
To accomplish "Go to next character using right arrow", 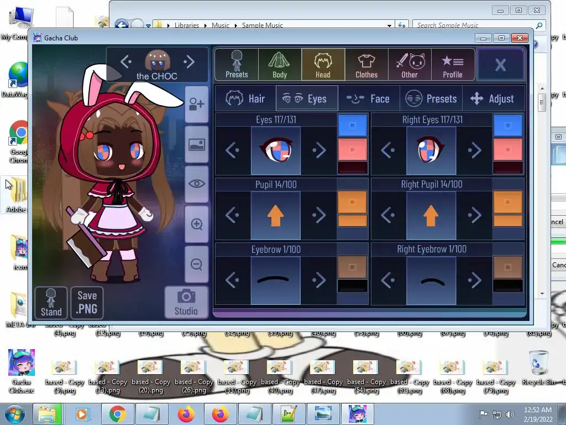I will point(189,62).
